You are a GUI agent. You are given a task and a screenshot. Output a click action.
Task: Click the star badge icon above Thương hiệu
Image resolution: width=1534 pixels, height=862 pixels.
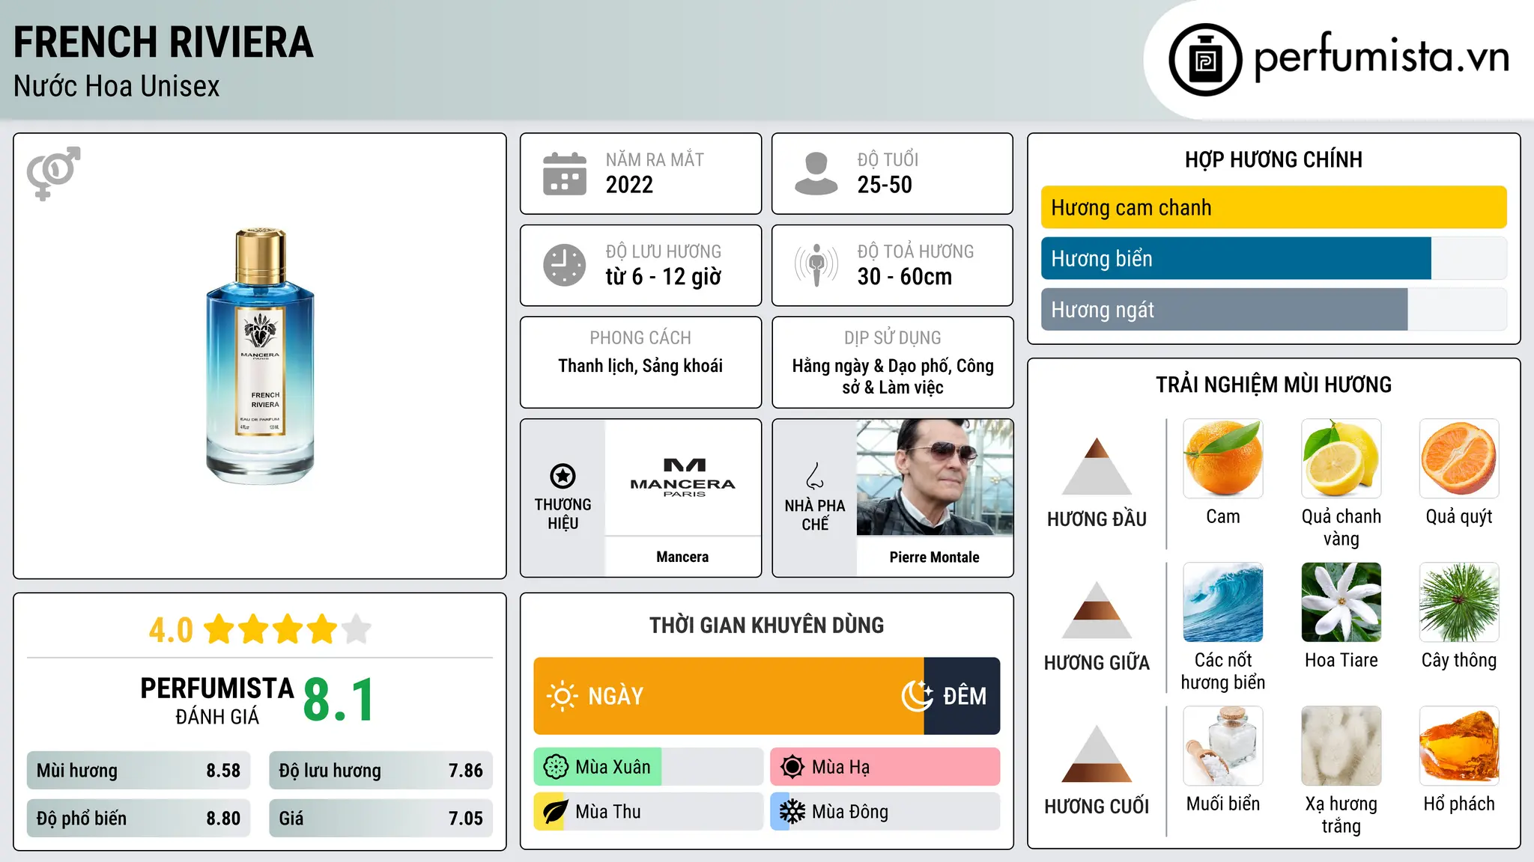point(563,476)
